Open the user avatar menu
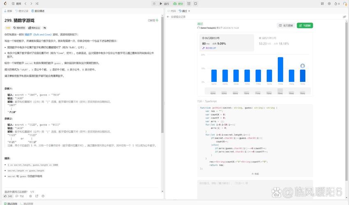The width and height of the screenshot is (349, 205). click(345, 4)
